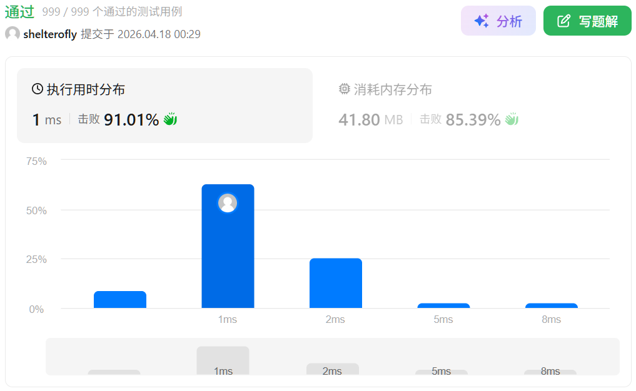Open the shelterofly user profile link
This screenshot has height=391, width=636.
click(x=49, y=34)
